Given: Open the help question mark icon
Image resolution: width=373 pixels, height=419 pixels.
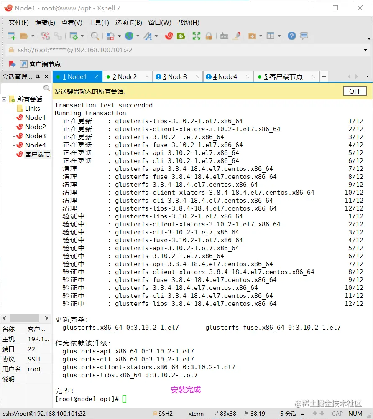Looking at the screenshot, I should [291, 36].
